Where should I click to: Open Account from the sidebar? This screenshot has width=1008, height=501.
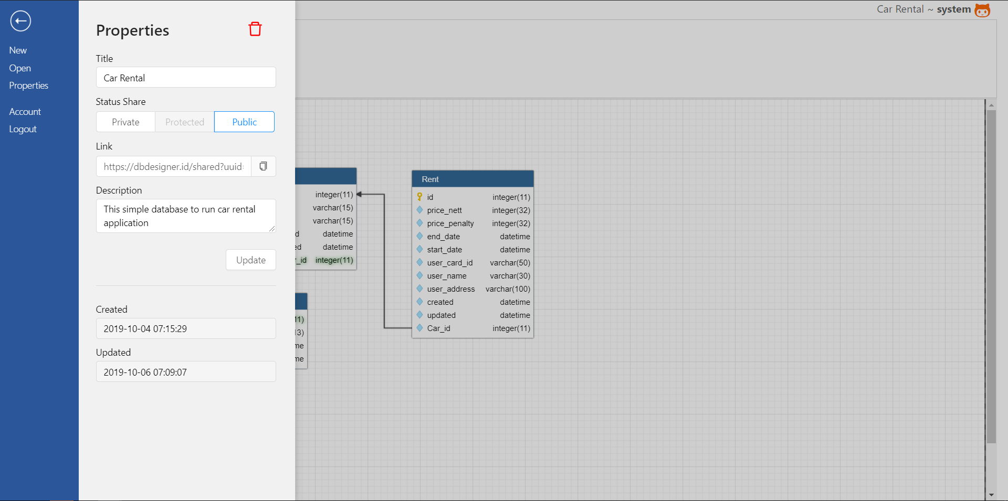[x=25, y=111]
